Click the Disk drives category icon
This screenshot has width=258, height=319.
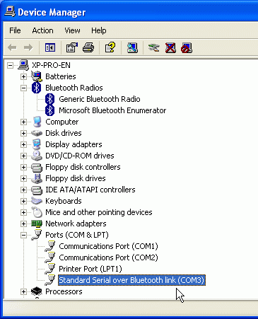37,133
